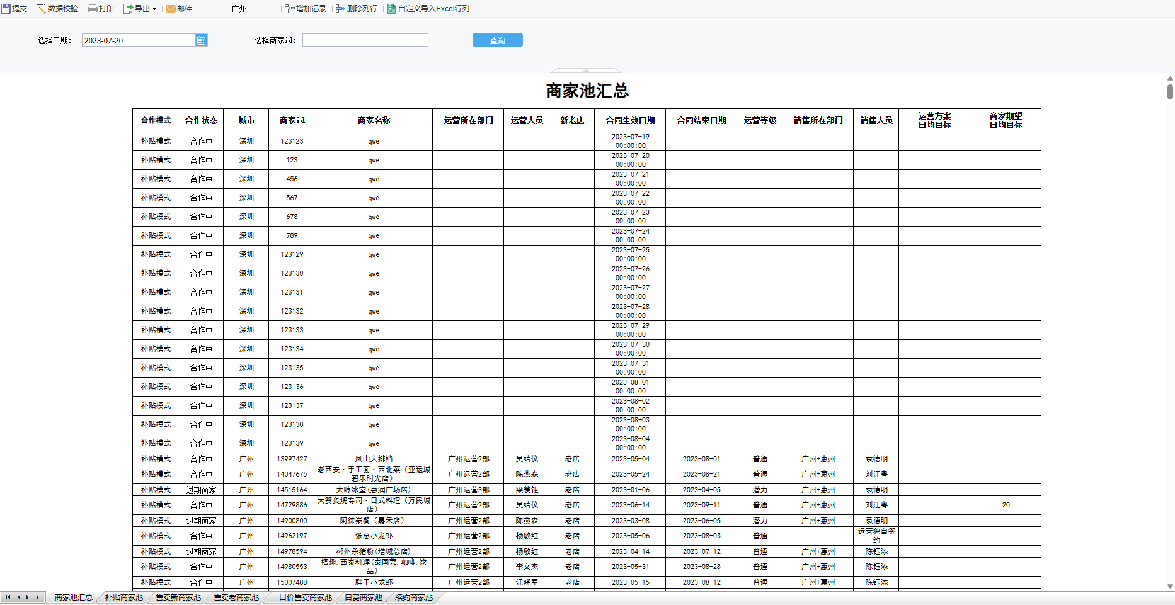This screenshot has width=1175, height=605.
Task: Click the 删除列行 delete row icon
Action: pyautogui.click(x=340, y=9)
